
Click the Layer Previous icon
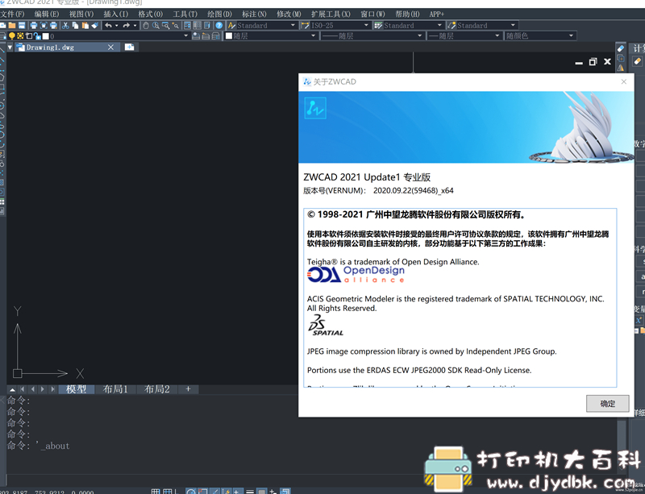206,36
